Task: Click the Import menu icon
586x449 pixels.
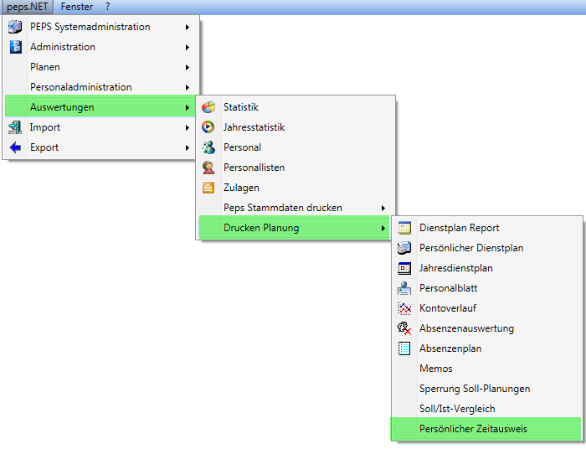Action: pos(15,127)
